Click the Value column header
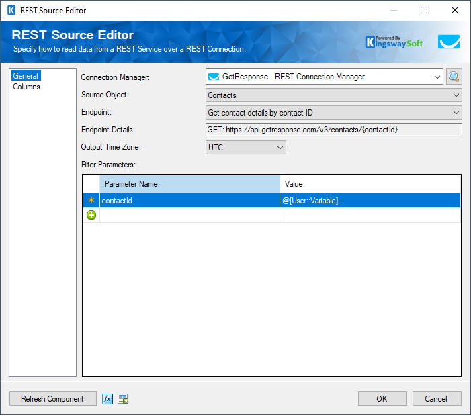Image resolution: width=471 pixels, height=415 pixels. [370, 184]
